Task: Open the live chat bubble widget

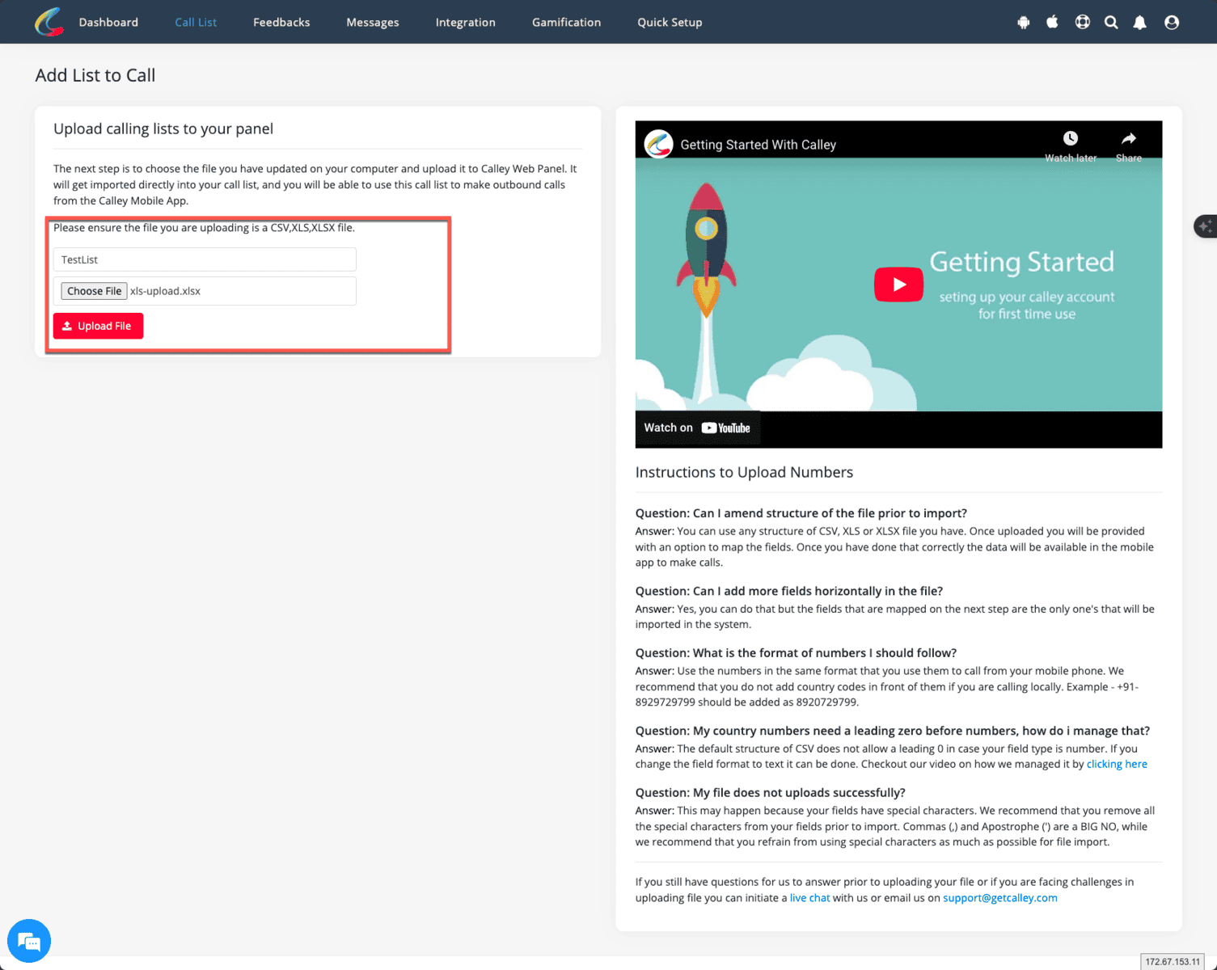Action: [29, 941]
